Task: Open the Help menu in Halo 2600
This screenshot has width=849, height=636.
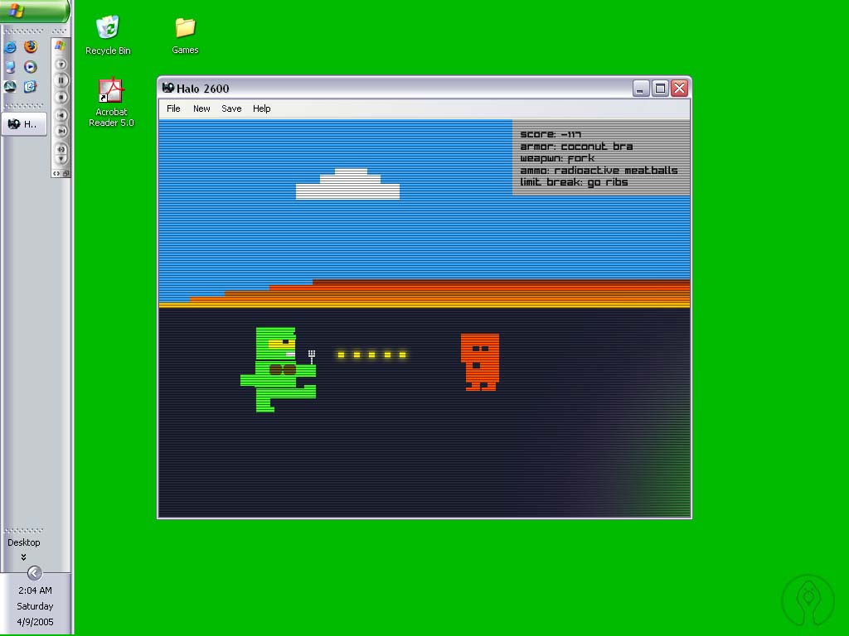Action: tap(261, 108)
